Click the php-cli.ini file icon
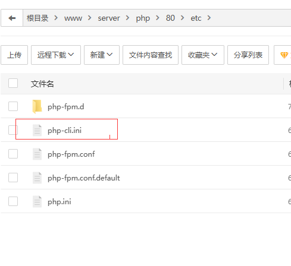Image resolution: width=291 pixels, height=266 pixels. tap(37, 131)
